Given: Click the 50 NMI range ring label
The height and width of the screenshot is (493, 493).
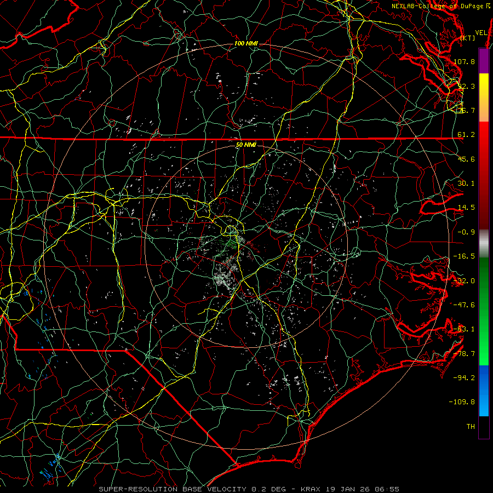Looking at the screenshot, I should pos(246,145).
